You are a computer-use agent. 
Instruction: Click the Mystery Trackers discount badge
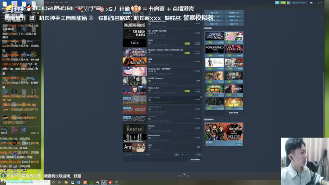click(x=187, y=53)
